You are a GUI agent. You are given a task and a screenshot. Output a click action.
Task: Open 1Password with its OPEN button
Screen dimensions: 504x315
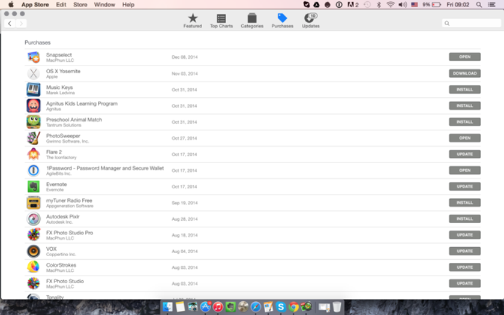(x=464, y=170)
